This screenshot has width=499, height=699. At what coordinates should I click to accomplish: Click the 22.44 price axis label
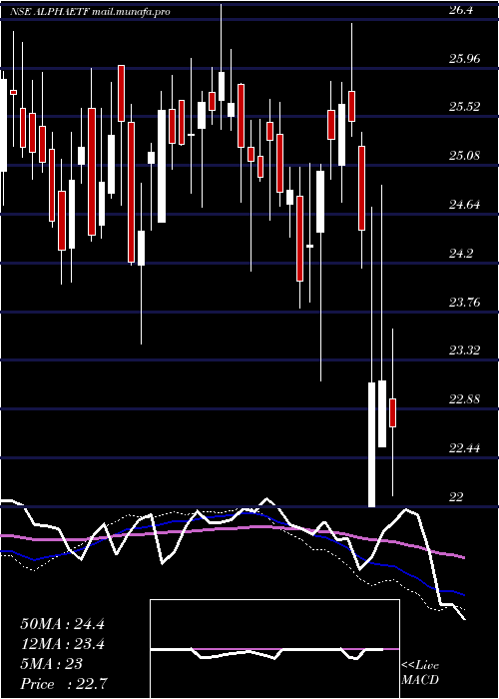click(x=464, y=448)
